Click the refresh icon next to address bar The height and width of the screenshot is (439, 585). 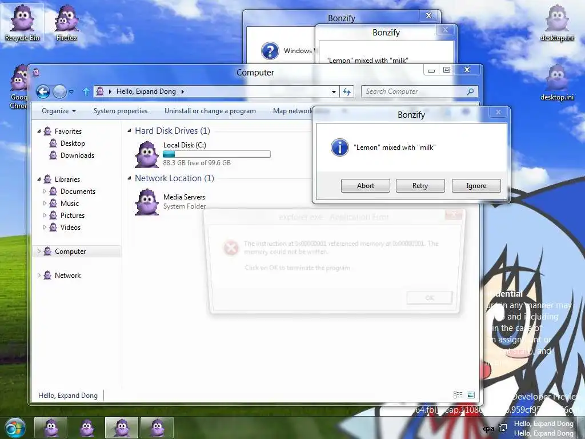click(347, 91)
